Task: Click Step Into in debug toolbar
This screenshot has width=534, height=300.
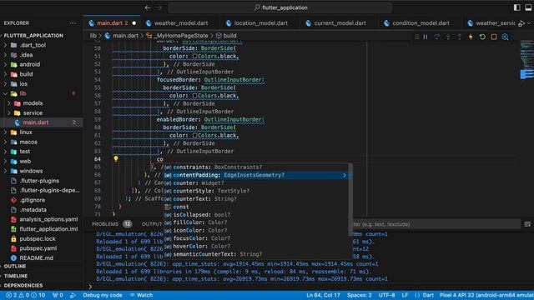Action: click(x=448, y=37)
